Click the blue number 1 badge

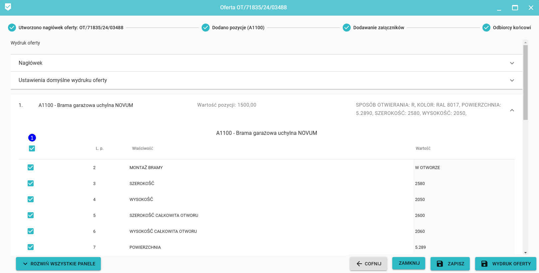click(x=32, y=137)
